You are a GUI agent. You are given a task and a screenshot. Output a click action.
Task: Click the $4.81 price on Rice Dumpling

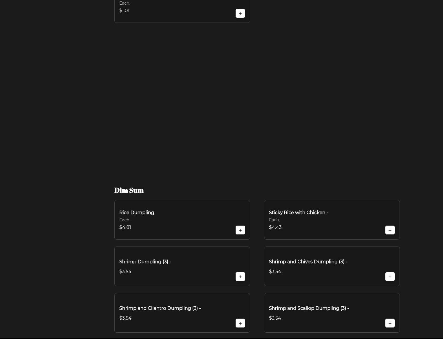tap(125, 227)
